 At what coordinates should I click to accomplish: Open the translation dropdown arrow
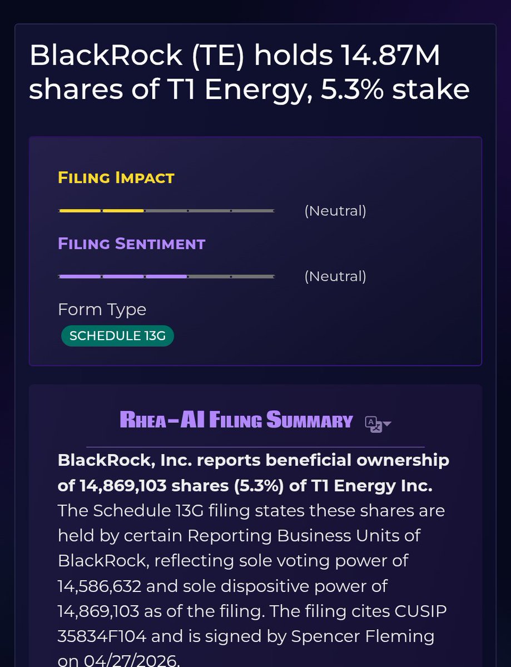click(387, 424)
